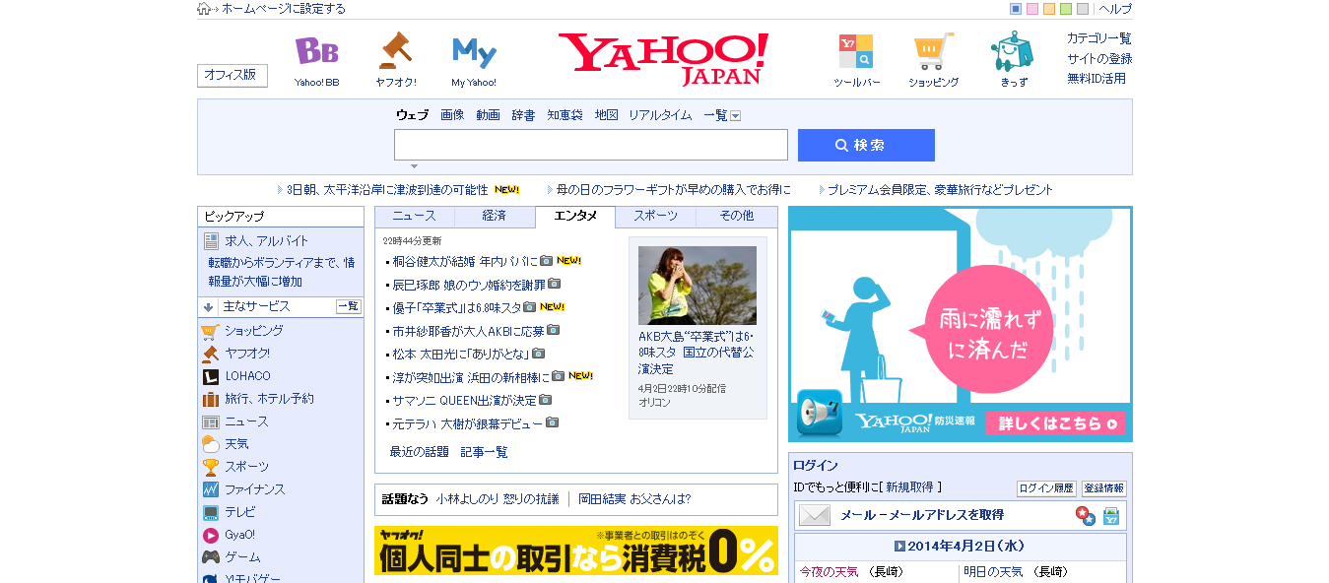Image resolution: width=1329 pixels, height=583 pixels.
Task: Open the small arrow below the search box
Action: pyautogui.click(x=415, y=166)
